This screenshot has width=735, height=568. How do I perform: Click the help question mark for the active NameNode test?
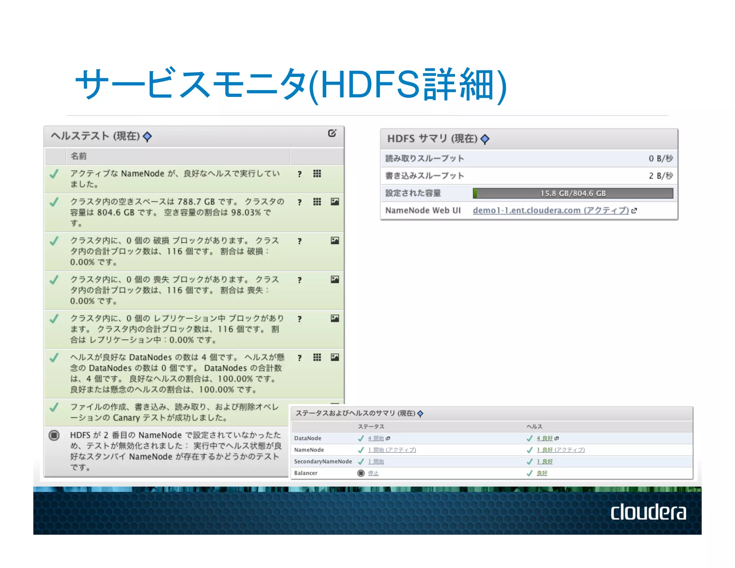coord(300,174)
